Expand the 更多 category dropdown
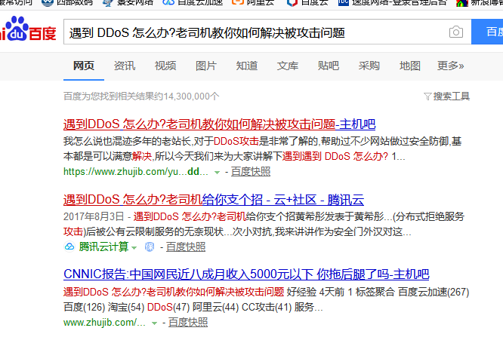This screenshot has width=503, height=340. tap(450, 66)
